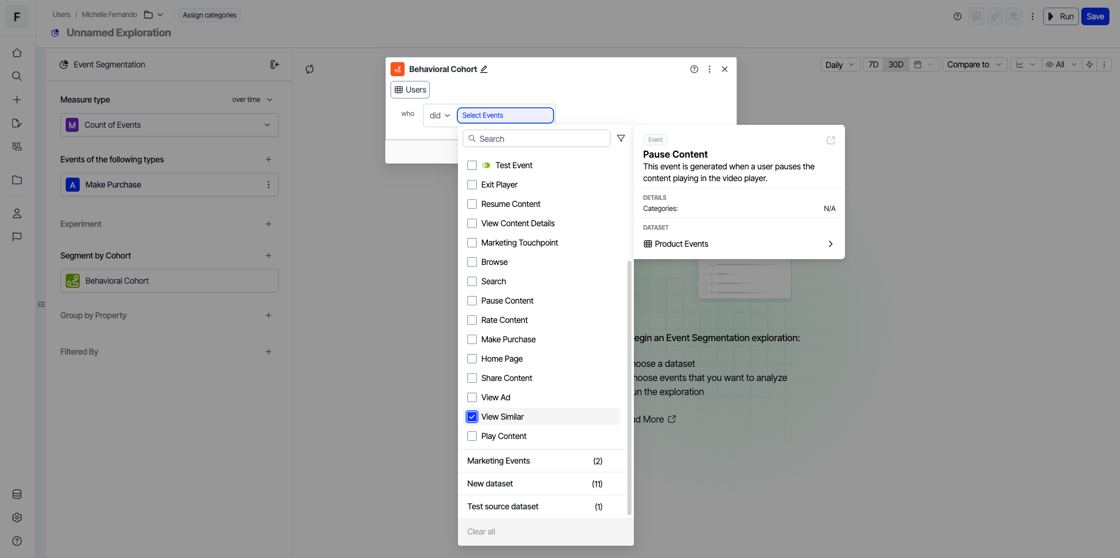The image size is (1120, 558).
Task: Tick the Make Purchase checkbox in the list
Action: (472, 339)
